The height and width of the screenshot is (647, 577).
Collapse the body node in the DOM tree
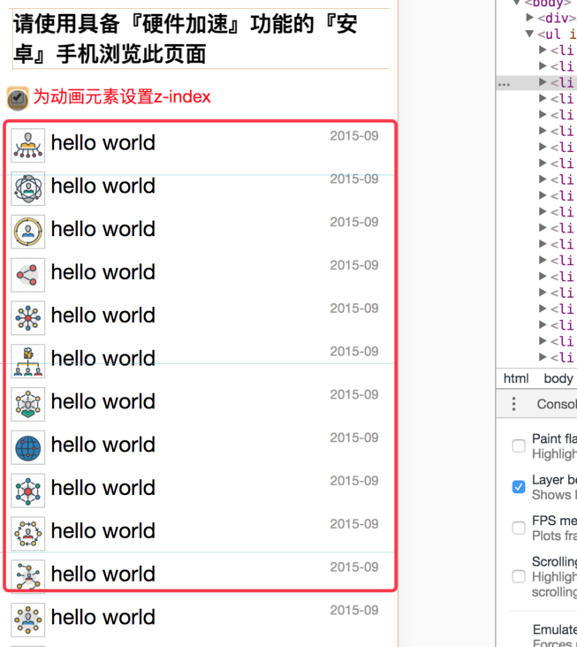pyautogui.click(x=516, y=3)
